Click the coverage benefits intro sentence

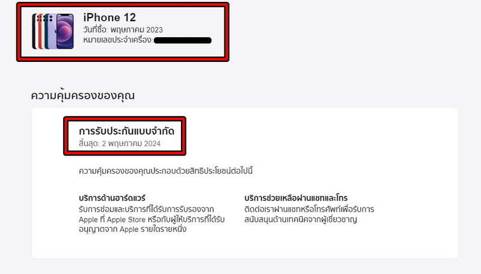click(166, 171)
